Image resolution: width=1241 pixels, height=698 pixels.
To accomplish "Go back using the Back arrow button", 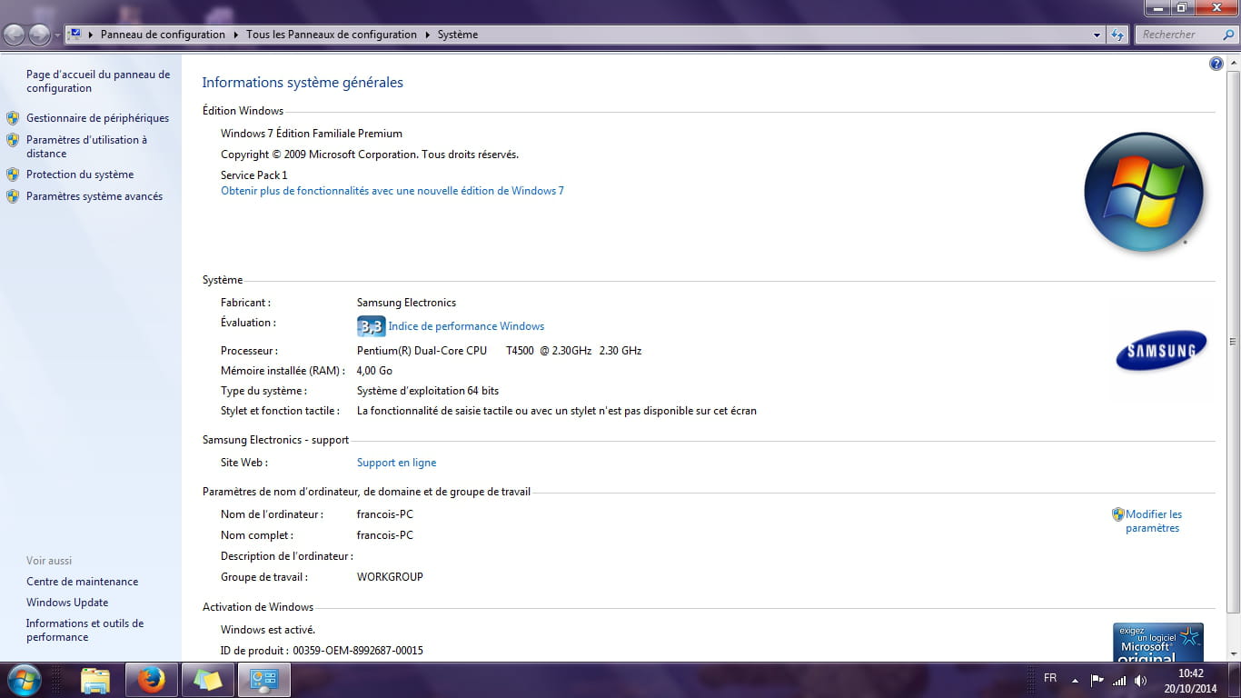I will pos(15,35).
